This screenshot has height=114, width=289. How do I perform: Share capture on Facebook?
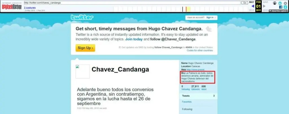(281, 7)
